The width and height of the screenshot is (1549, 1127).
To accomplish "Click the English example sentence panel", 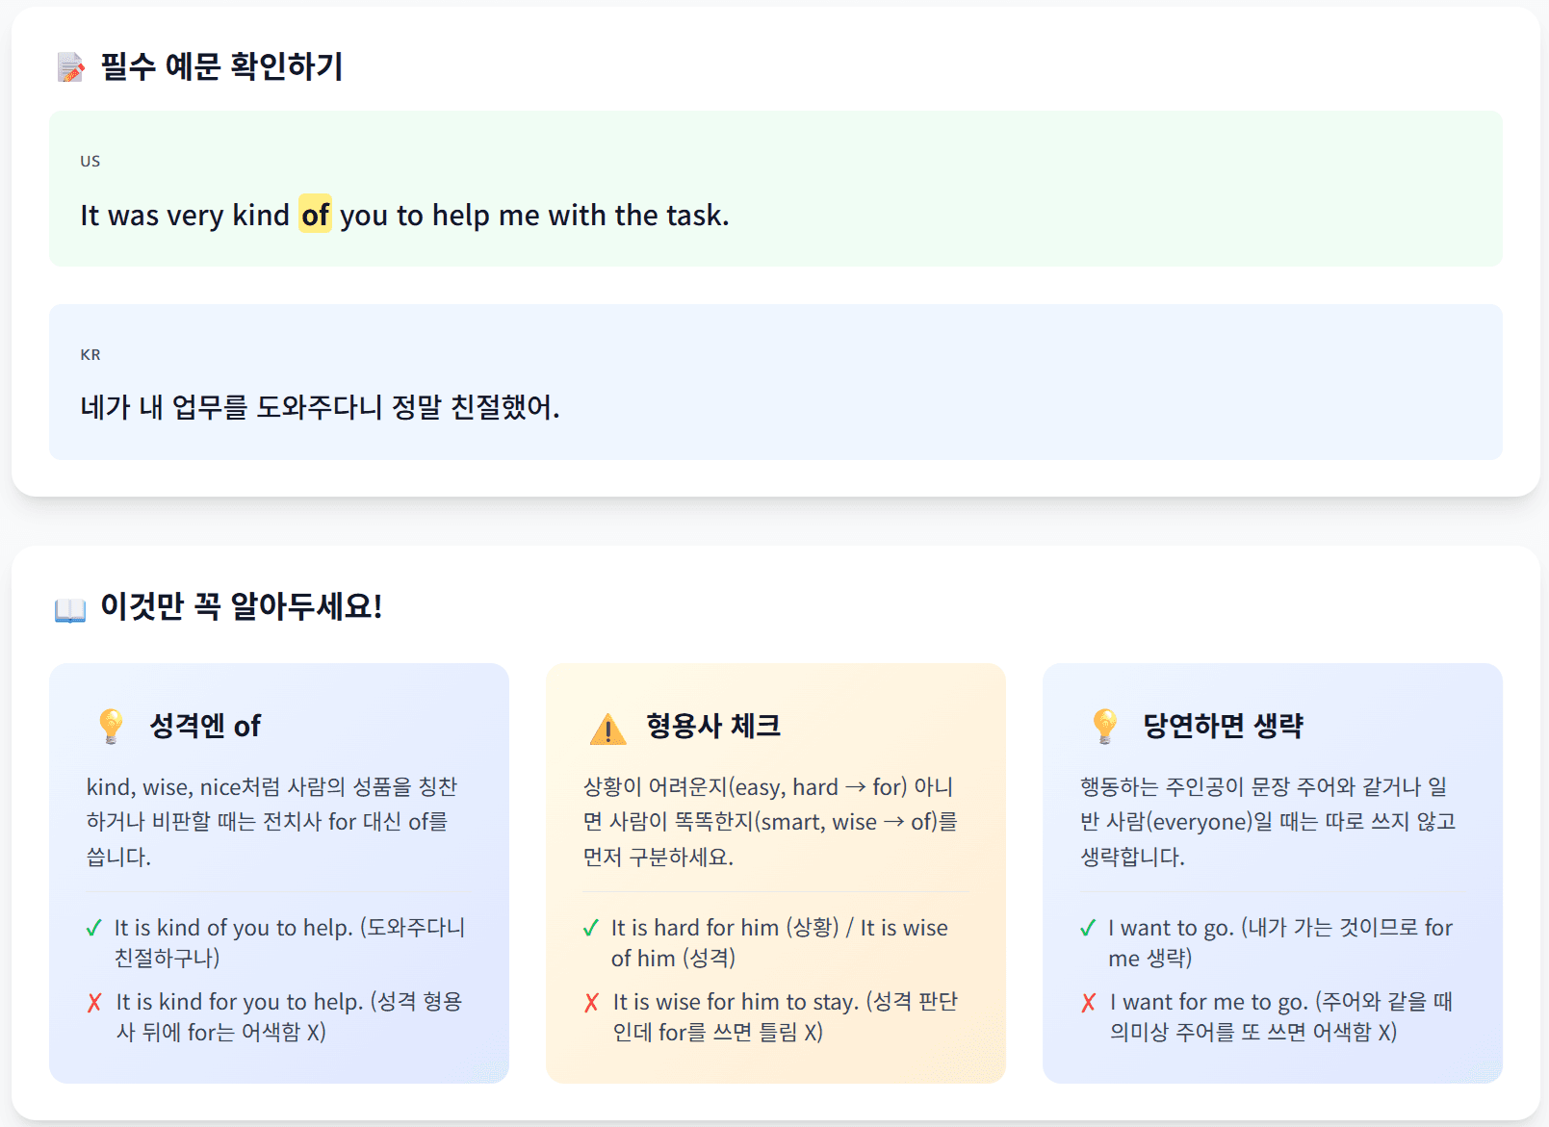I will 775,189.
